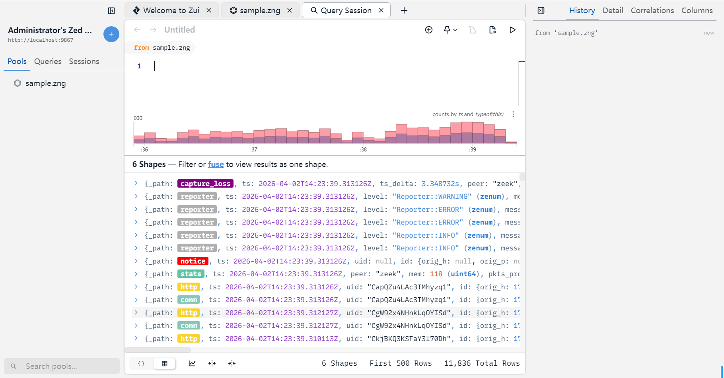The image size is (724, 378).
Task: Click the new query circle-plus icon
Action: (429, 30)
